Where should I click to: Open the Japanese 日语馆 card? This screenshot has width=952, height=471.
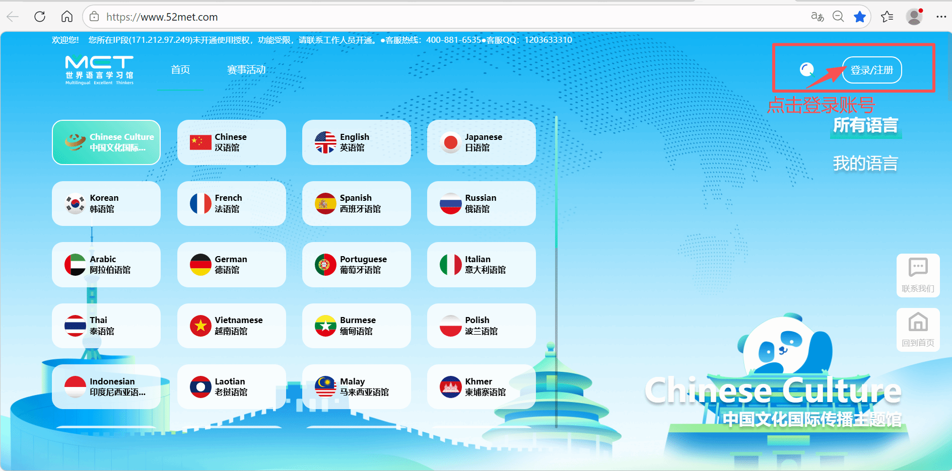pyautogui.click(x=481, y=142)
